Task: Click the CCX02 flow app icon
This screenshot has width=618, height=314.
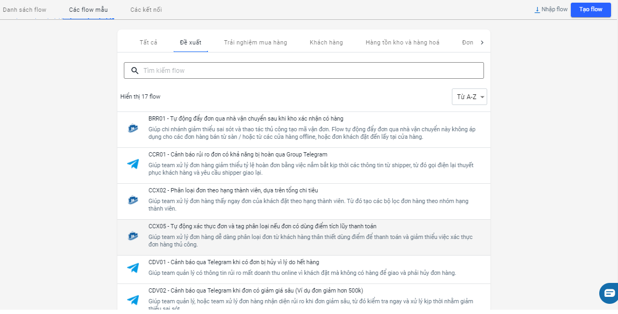Action: [133, 200]
